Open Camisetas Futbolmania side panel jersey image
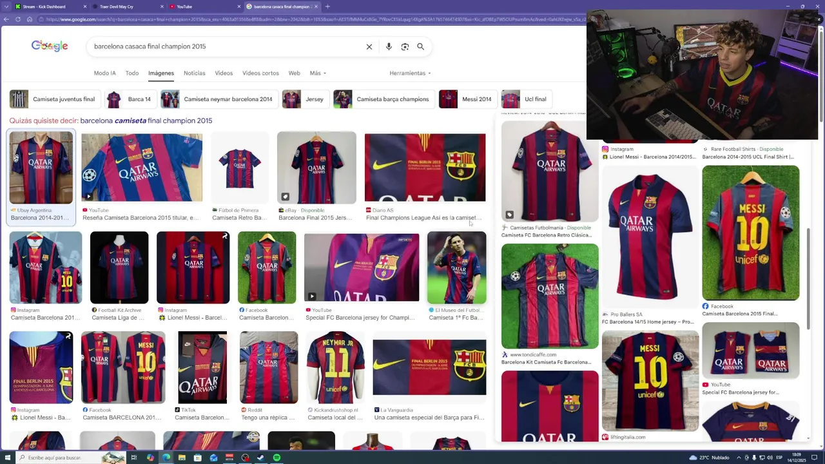825x464 pixels. pos(550,171)
